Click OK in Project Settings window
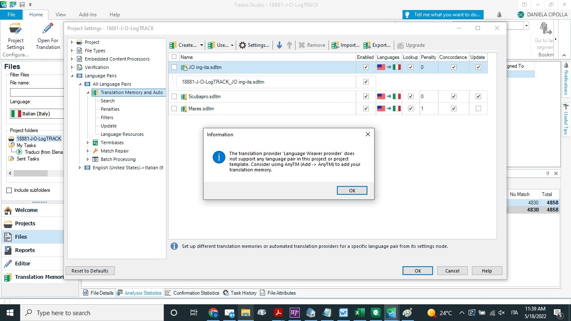The image size is (571, 321). 418,271
